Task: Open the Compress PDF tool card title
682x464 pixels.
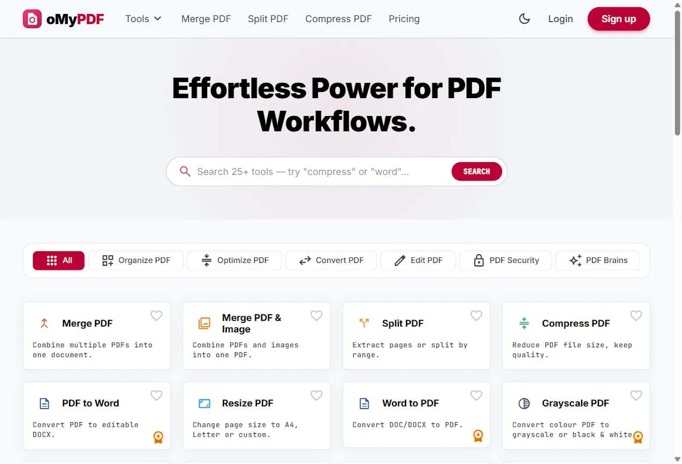Action: [x=576, y=323]
